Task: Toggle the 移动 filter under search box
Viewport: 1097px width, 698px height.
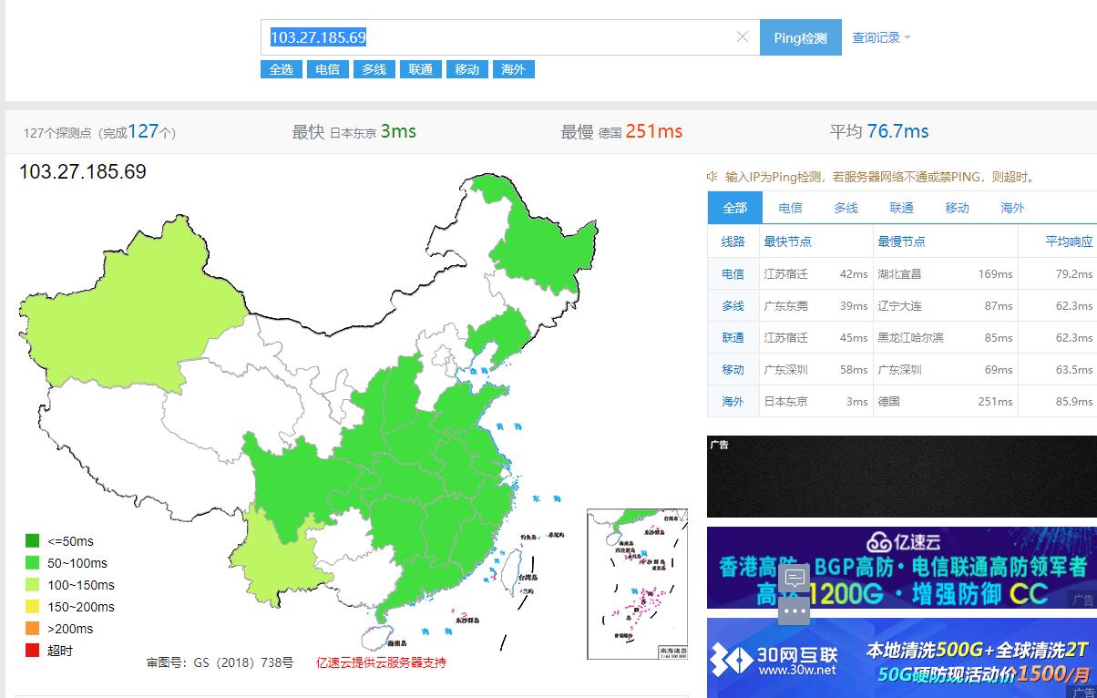Action: pos(466,69)
